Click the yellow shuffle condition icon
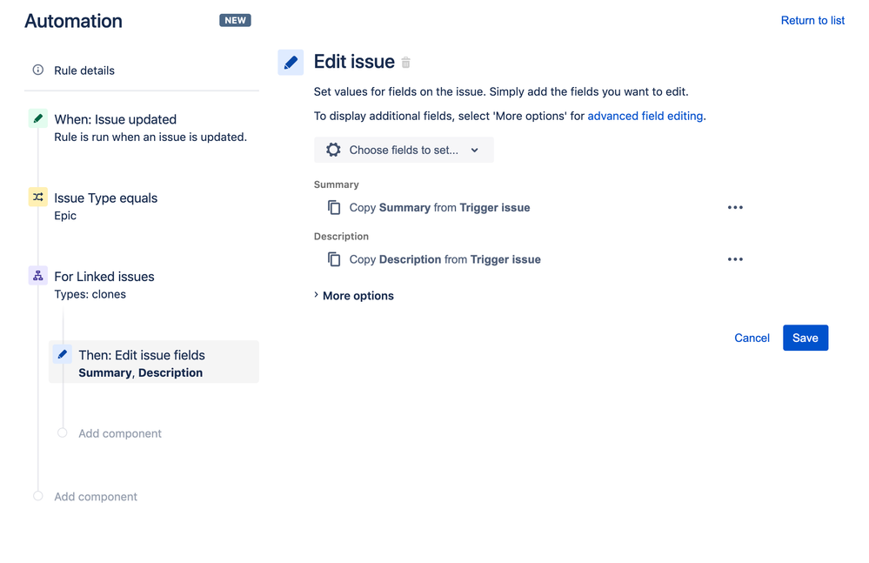The image size is (869, 563). pos(37,198)
